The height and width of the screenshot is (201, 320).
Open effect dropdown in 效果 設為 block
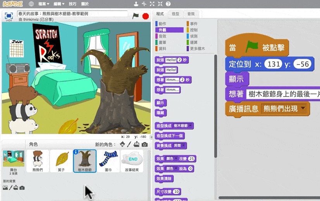pos(176,168)
